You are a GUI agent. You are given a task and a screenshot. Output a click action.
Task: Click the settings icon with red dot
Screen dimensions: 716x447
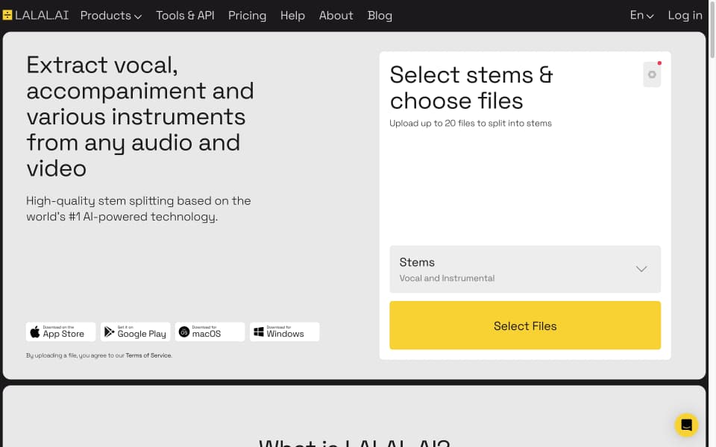(652, 74)
